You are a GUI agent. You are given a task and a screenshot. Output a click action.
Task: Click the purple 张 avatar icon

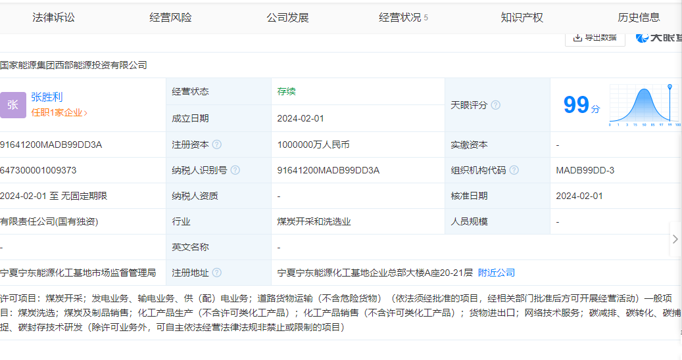click(13, 105)
